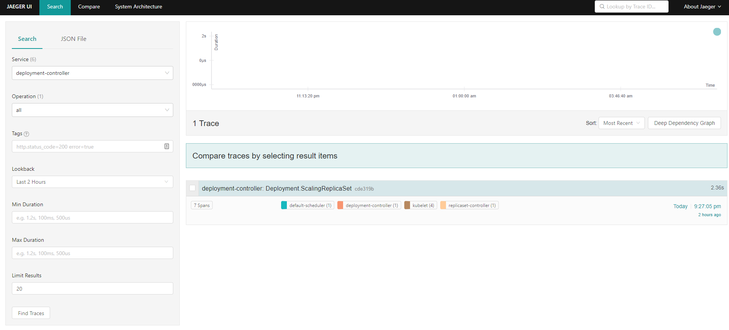Click the '2 hours ago' text

click(709, 215)
